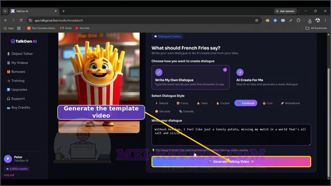Open the Your Domains listed bookmark
This screenshot has height=186, width=331.
click(42, 28)
